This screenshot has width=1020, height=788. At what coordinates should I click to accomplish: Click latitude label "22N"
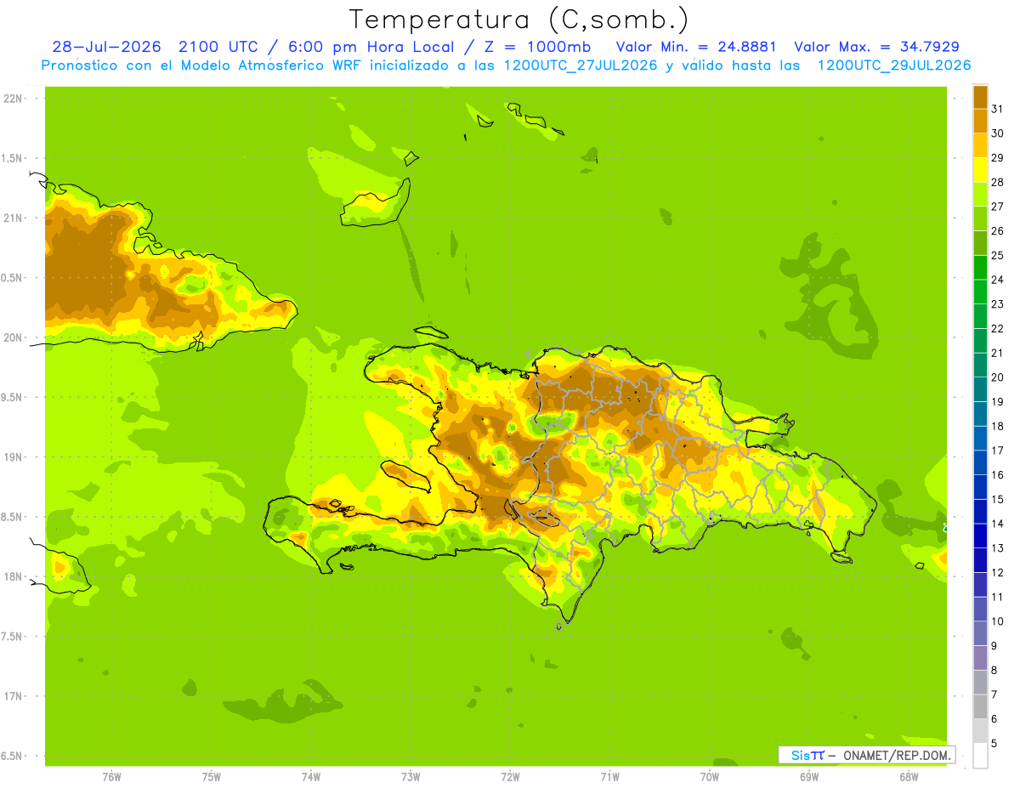(14, 99)
